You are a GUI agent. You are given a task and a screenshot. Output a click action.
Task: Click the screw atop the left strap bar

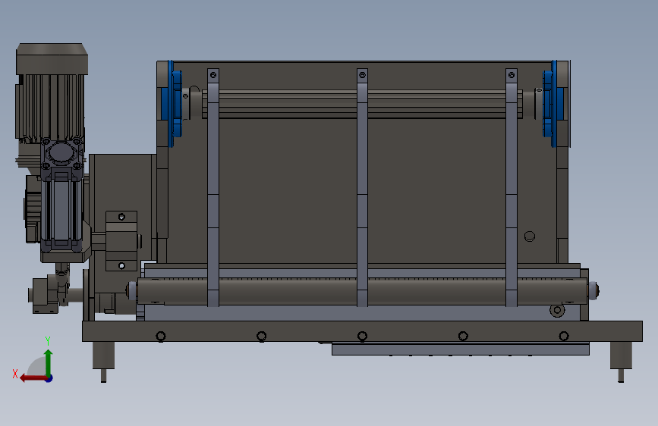(213, 76)
